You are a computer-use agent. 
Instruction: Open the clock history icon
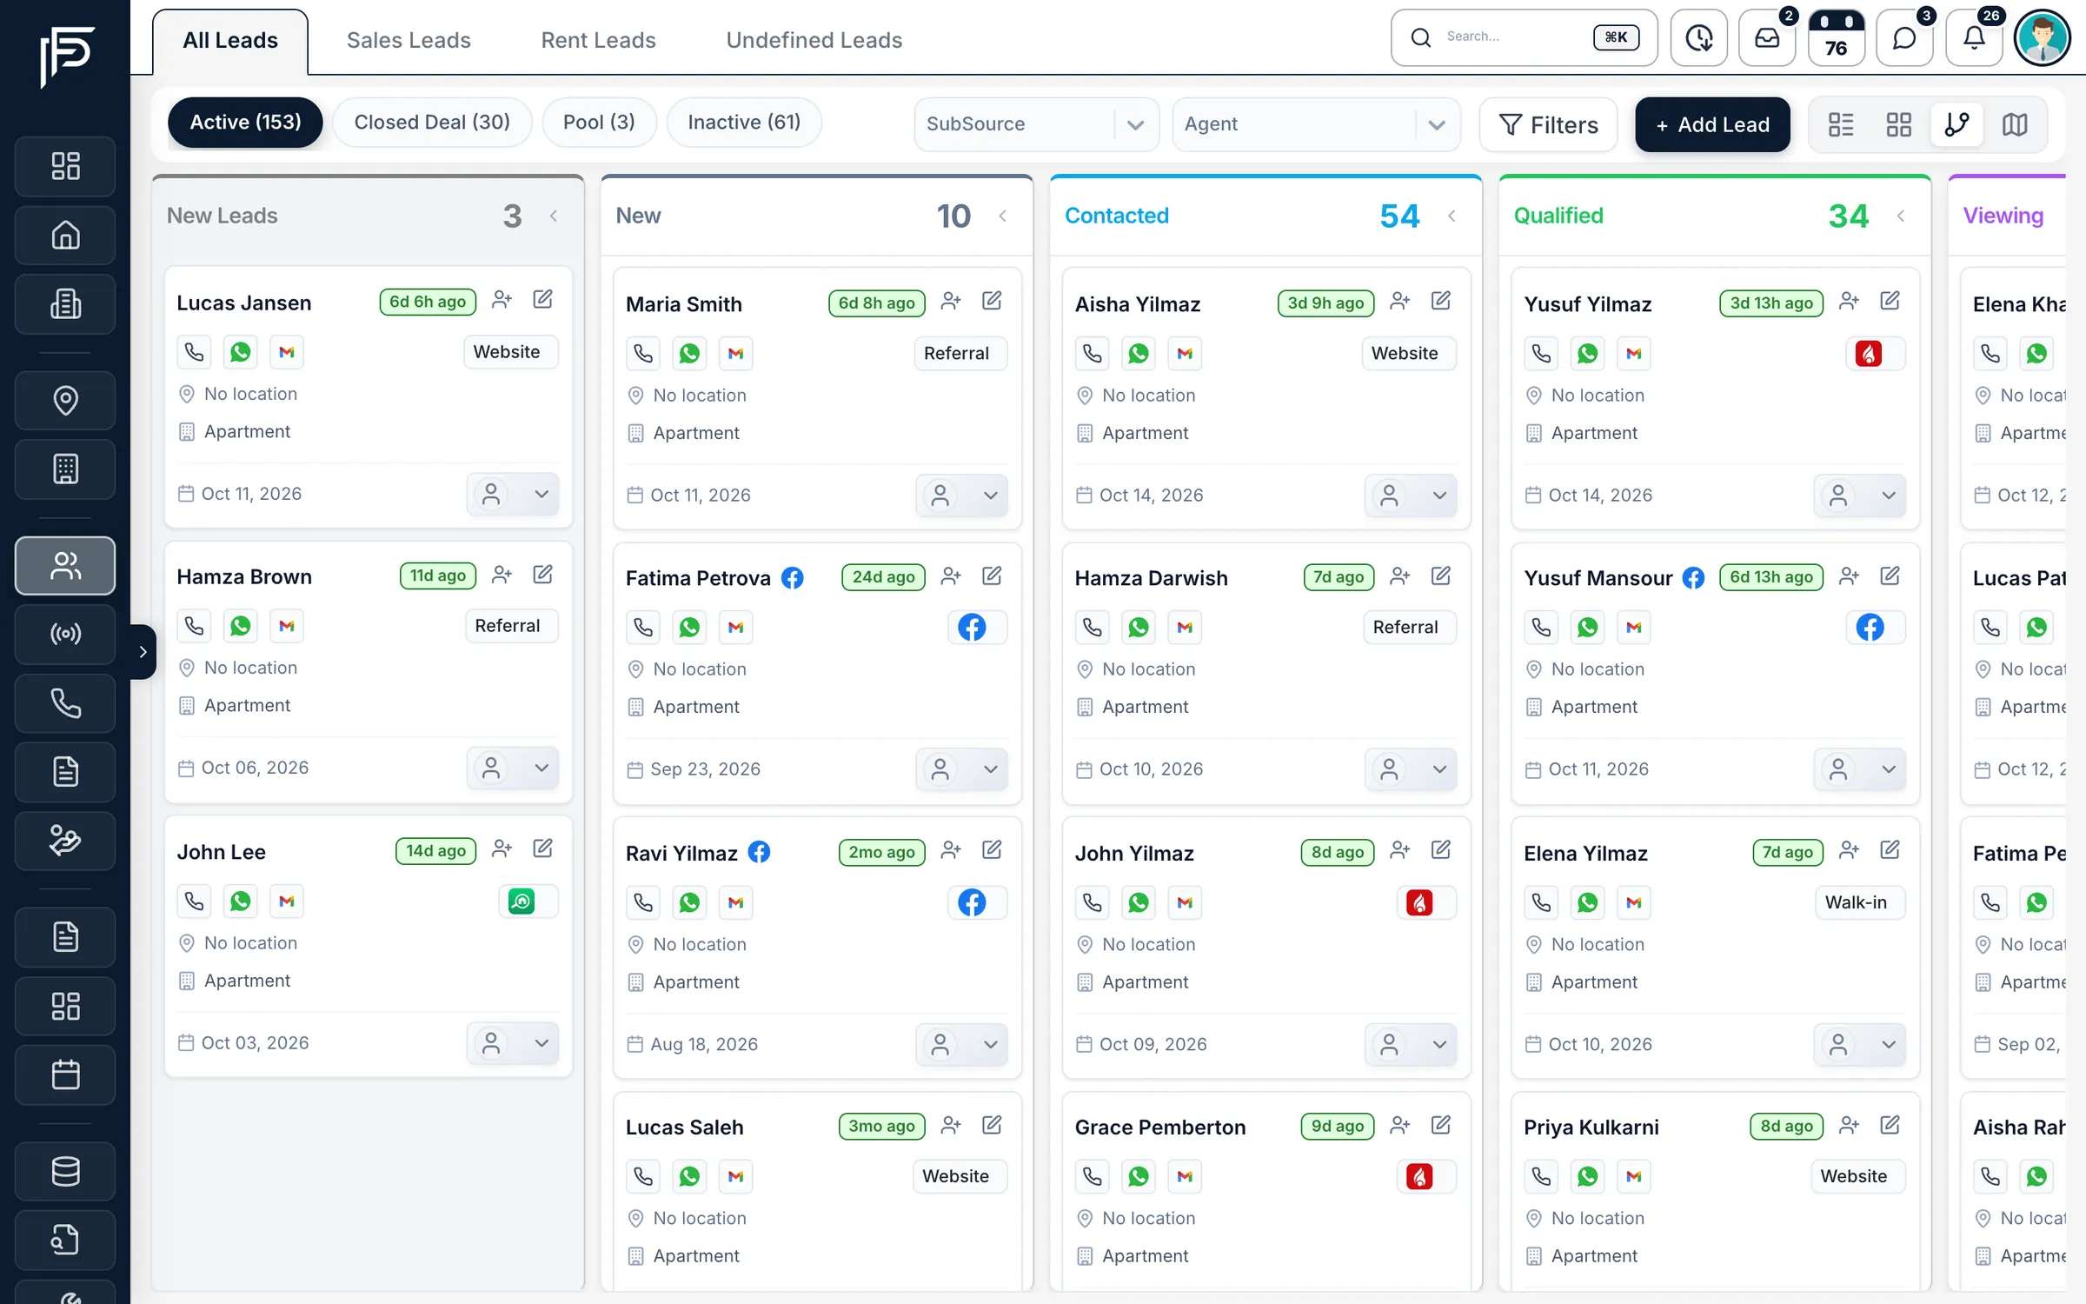1698,37
